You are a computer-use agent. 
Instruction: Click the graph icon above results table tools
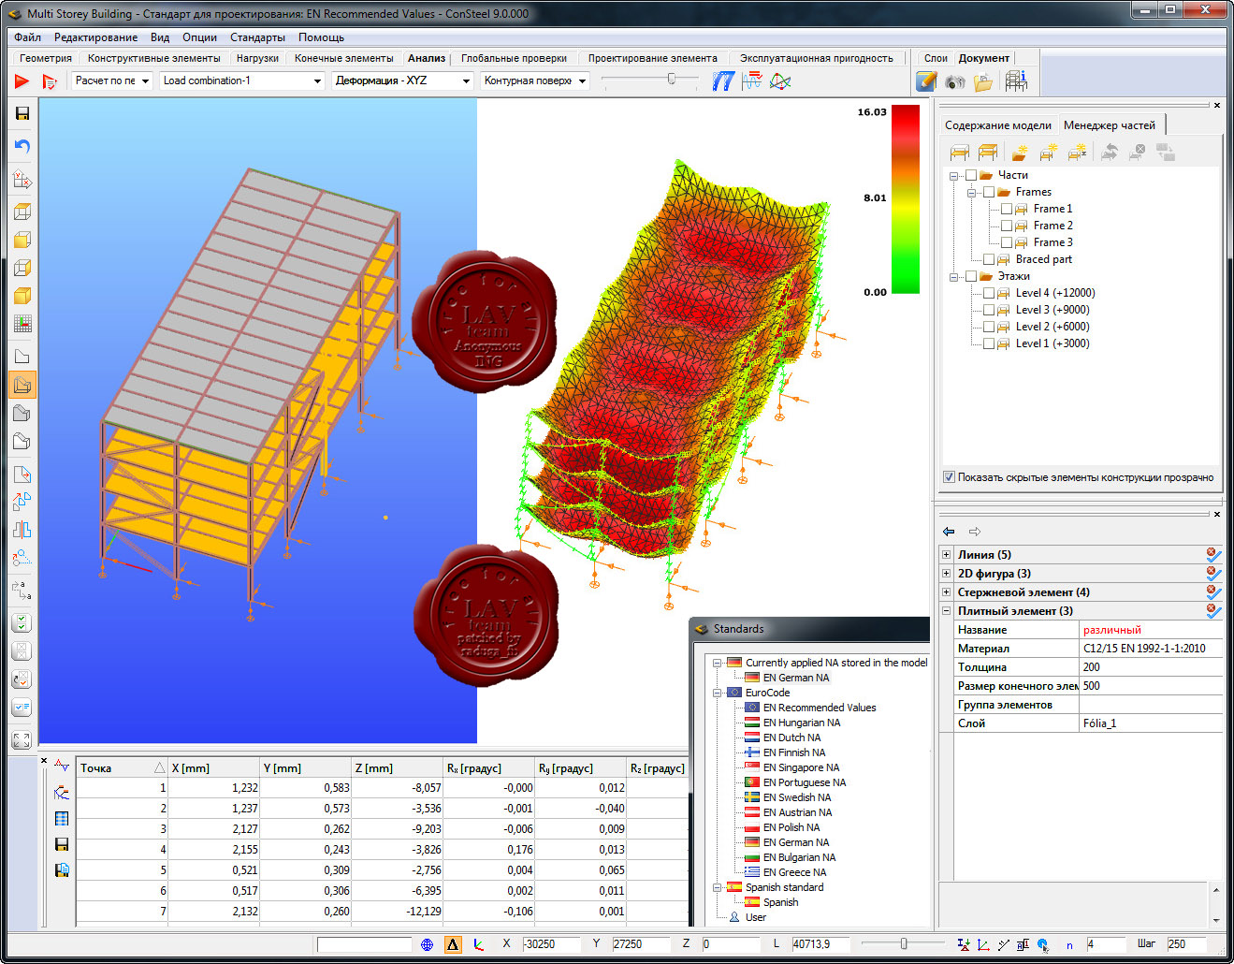pyautogui.click(x=62, y=766)
